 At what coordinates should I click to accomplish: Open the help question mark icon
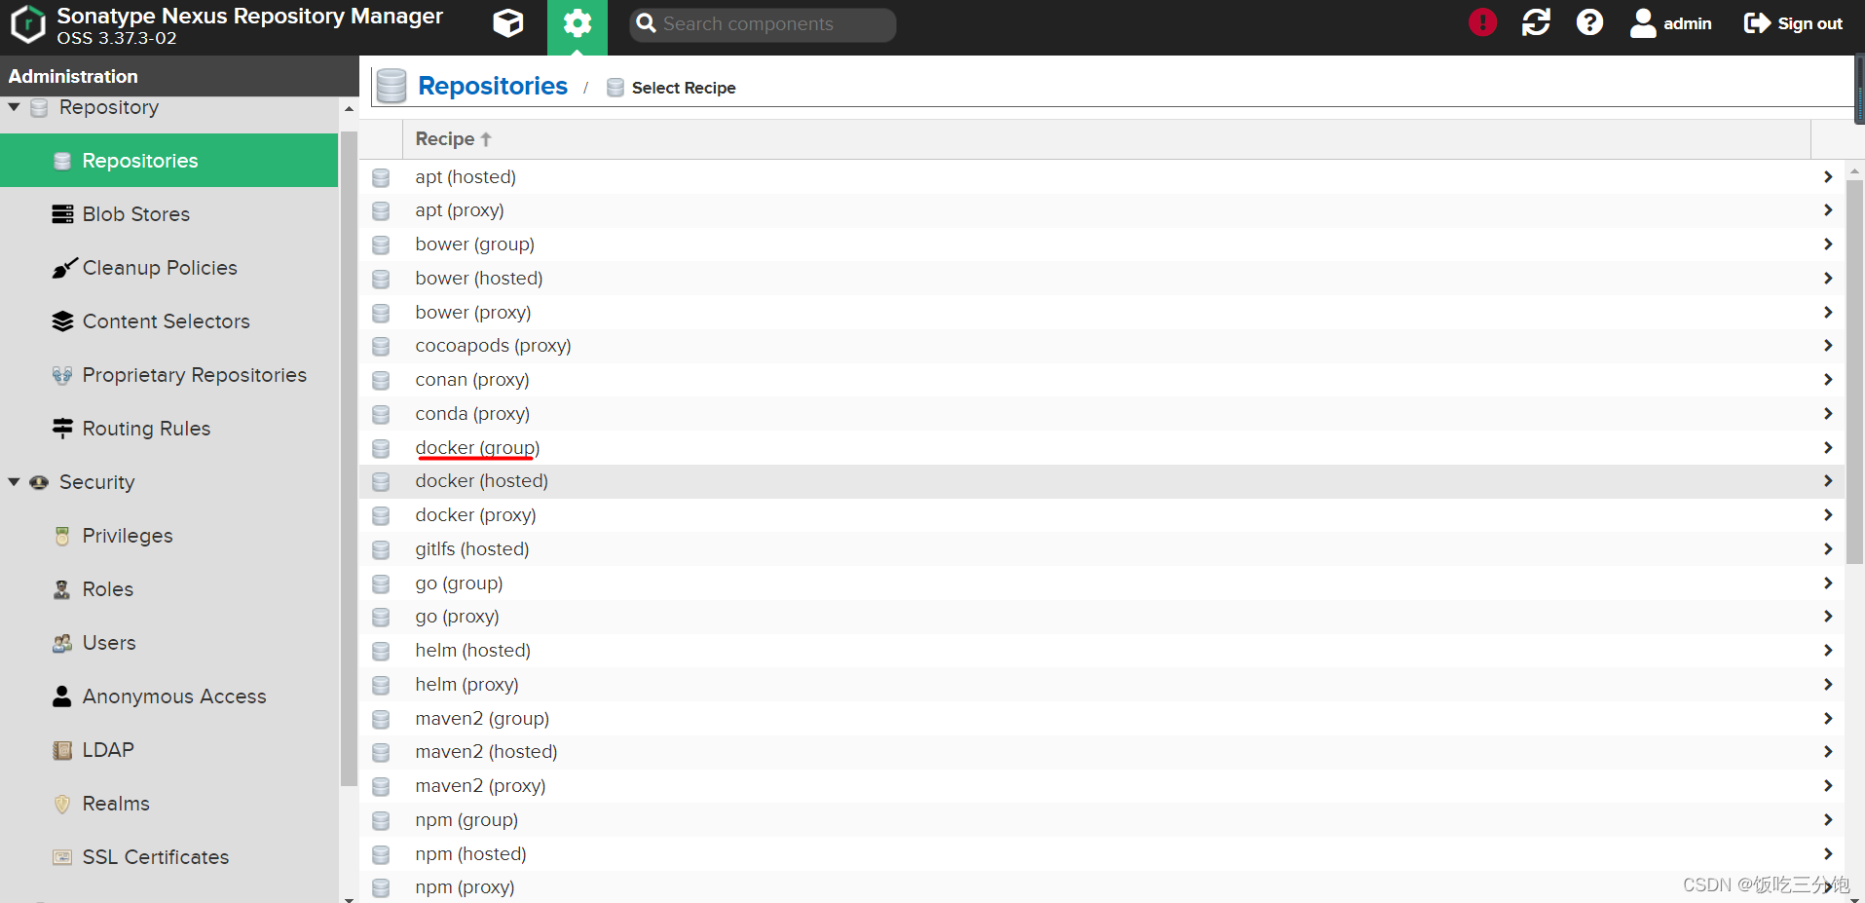[x=1589, y=22]
